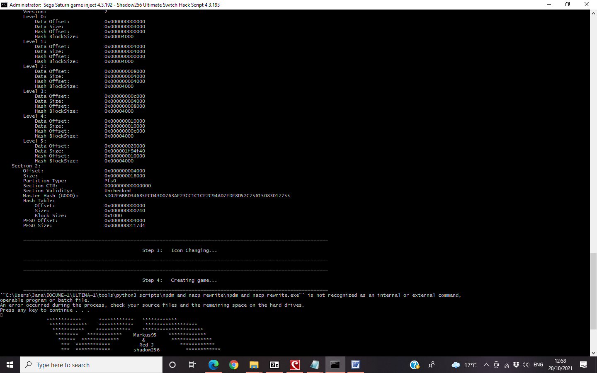Open the People icon in the taskbar
The image size is (597, 373).
[x=432, y=365]
